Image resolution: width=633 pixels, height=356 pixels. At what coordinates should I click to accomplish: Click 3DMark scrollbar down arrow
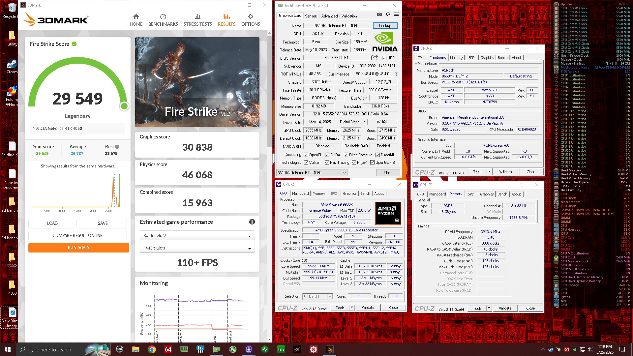coord(269,339)
